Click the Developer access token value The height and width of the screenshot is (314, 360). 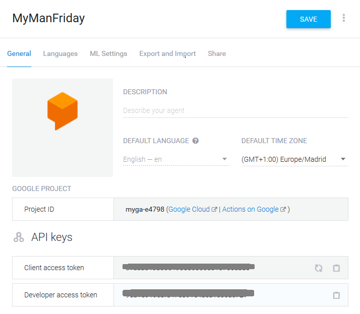point(188,293)
